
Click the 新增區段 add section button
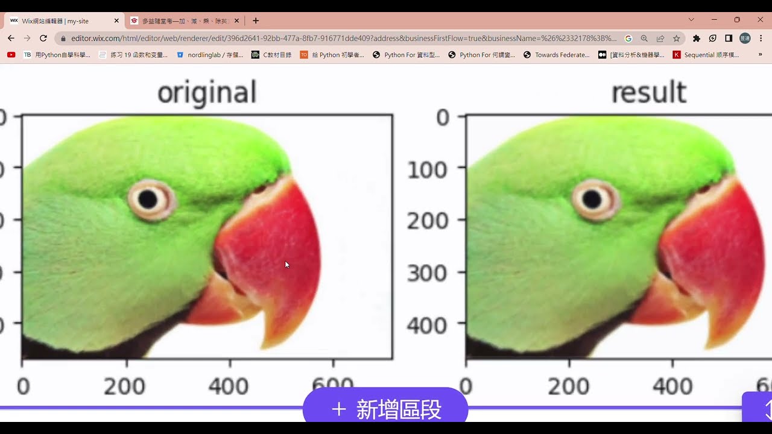(385, 408)
